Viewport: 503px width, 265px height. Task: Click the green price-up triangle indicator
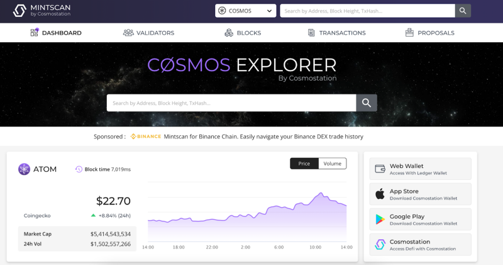coord(93,215)
